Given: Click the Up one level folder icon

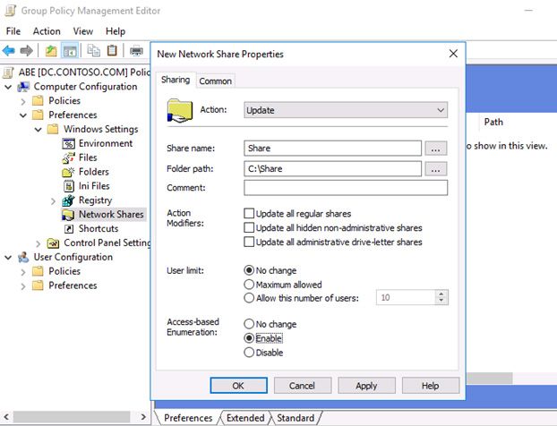Looking at the screenshot, I should pyautogui.click(x=51, y=51).
